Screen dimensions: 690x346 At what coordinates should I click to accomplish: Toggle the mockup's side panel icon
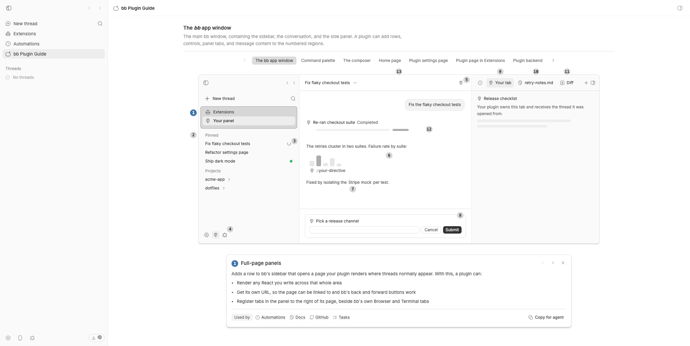tap(593, 83)
